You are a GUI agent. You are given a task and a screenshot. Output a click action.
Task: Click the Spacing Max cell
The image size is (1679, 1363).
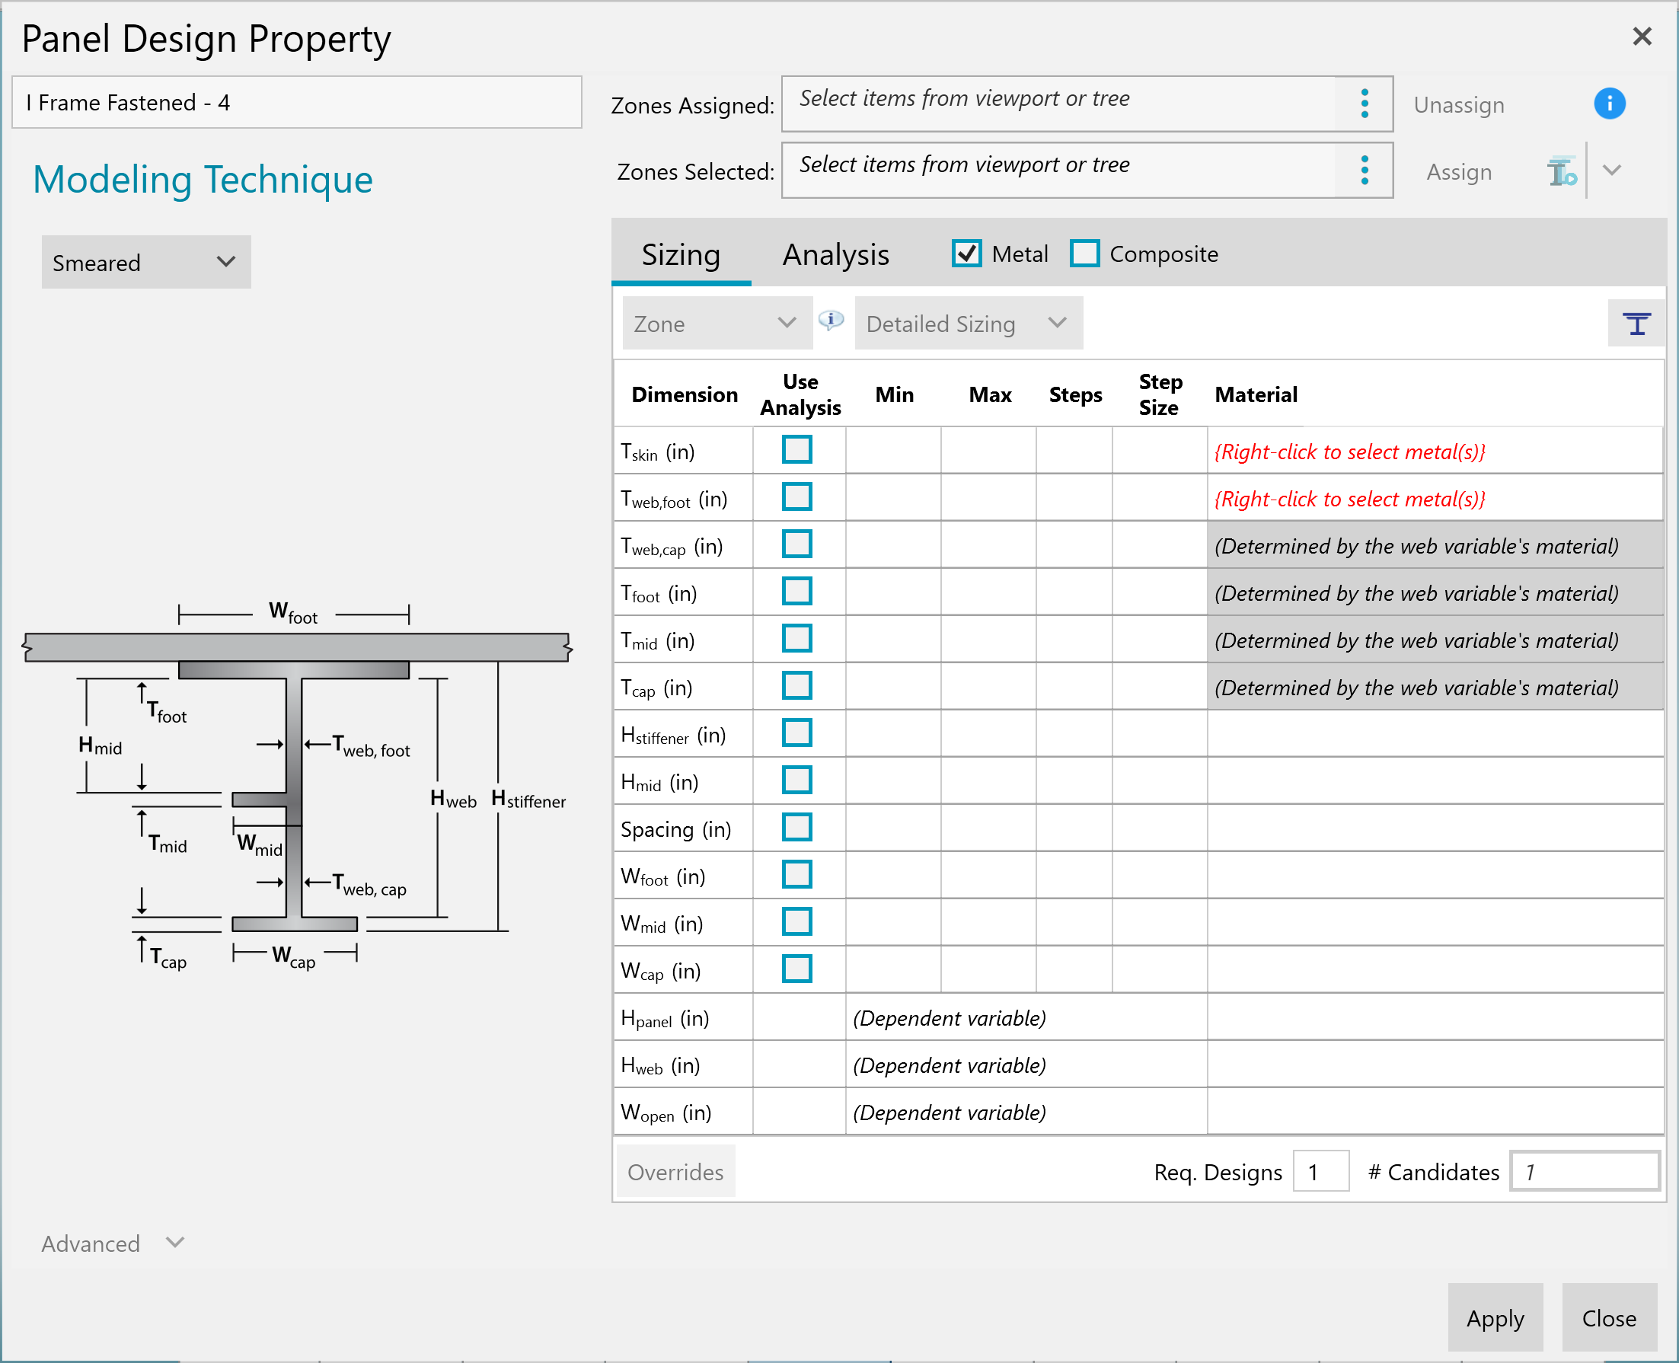click(988, 828)
